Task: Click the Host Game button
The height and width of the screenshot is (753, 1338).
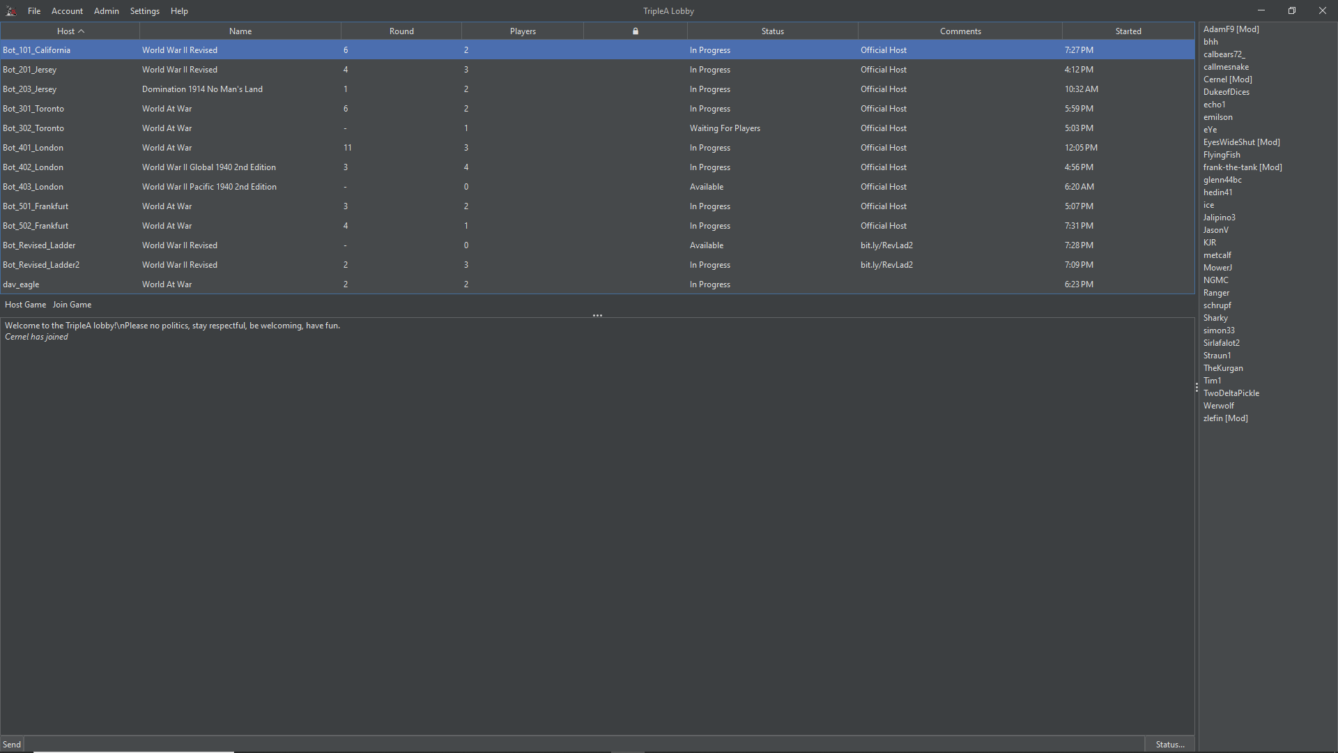Action: tap(25, 305)
